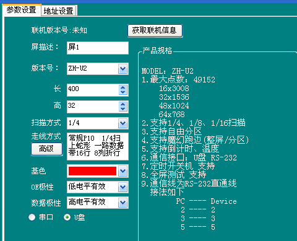Viewport: 297px width, 241px height.
Task: Select the 串口 radio button
Action: (x=32, y=217)
